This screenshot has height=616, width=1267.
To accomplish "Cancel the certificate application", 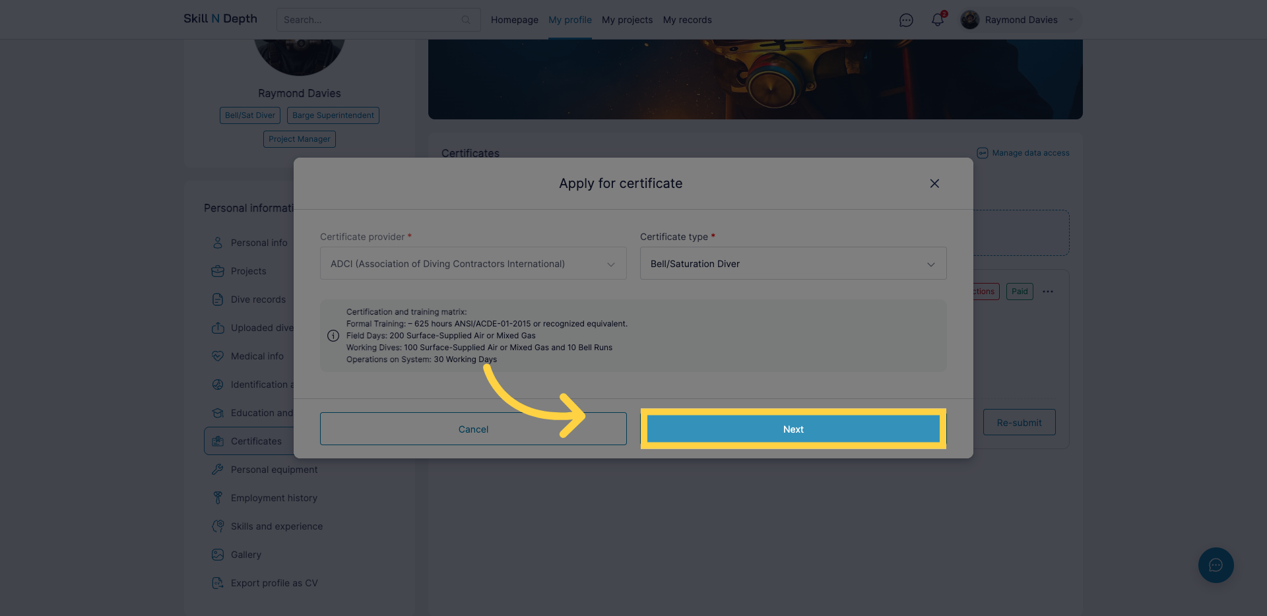I will coord(473,429).
